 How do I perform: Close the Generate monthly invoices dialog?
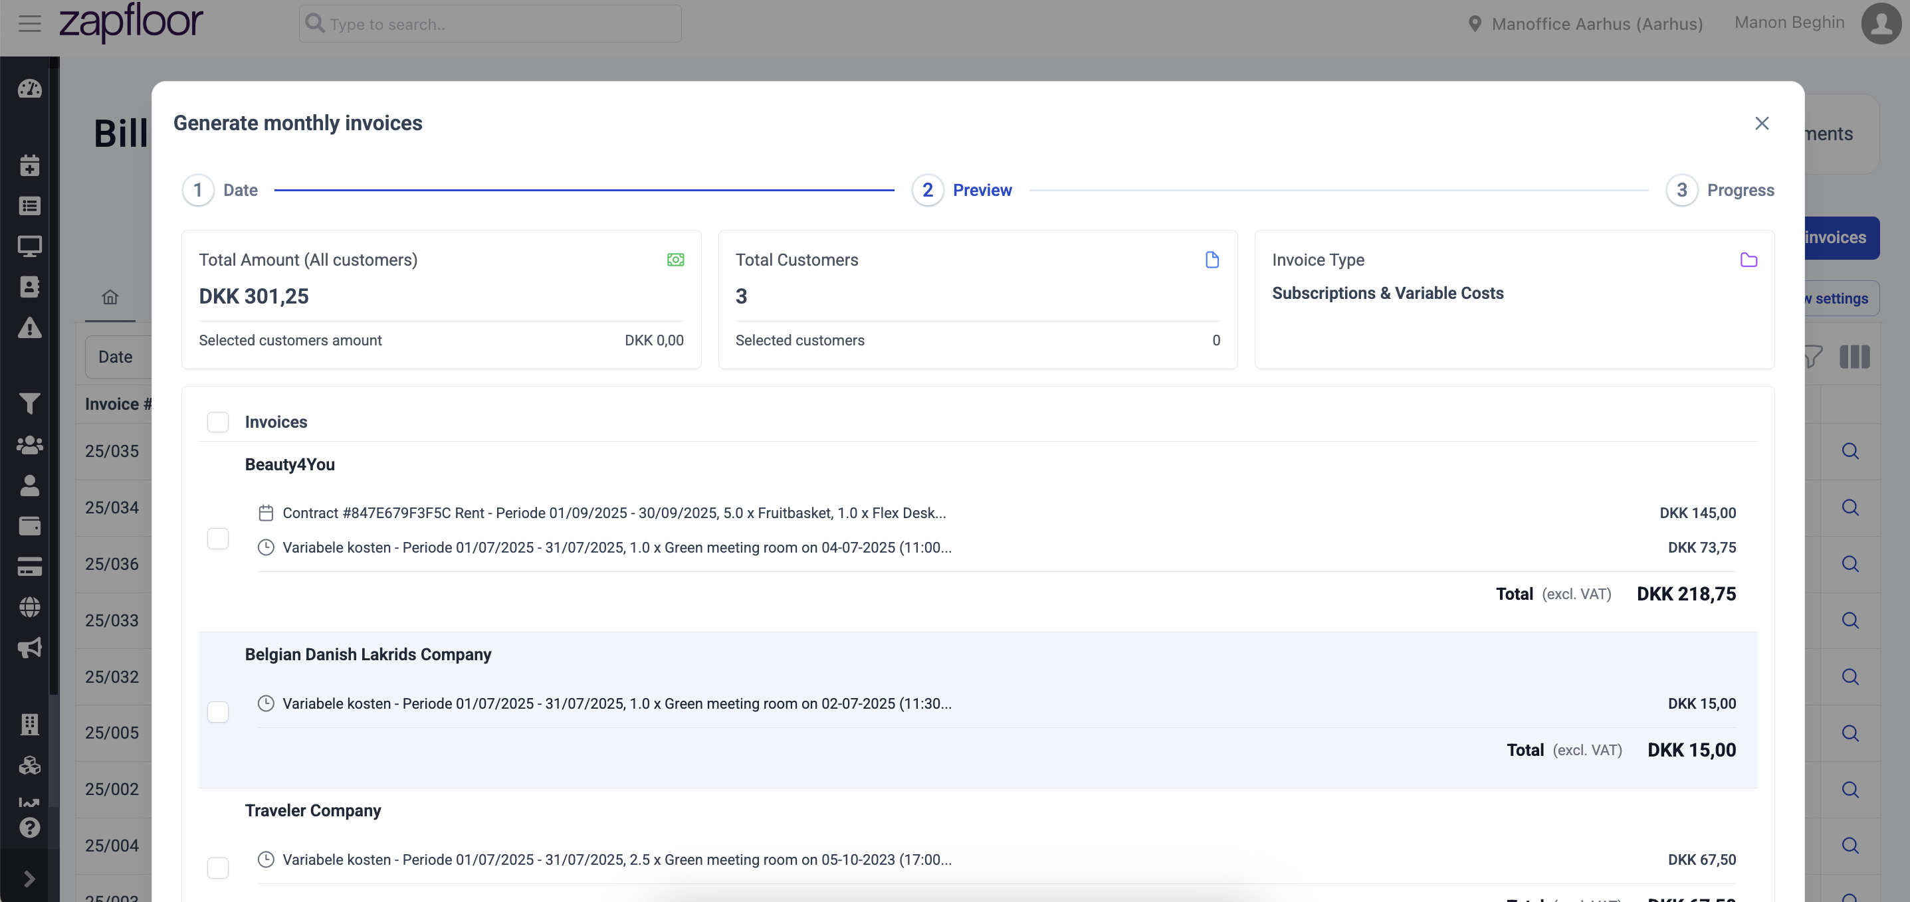click(1762, 123)
